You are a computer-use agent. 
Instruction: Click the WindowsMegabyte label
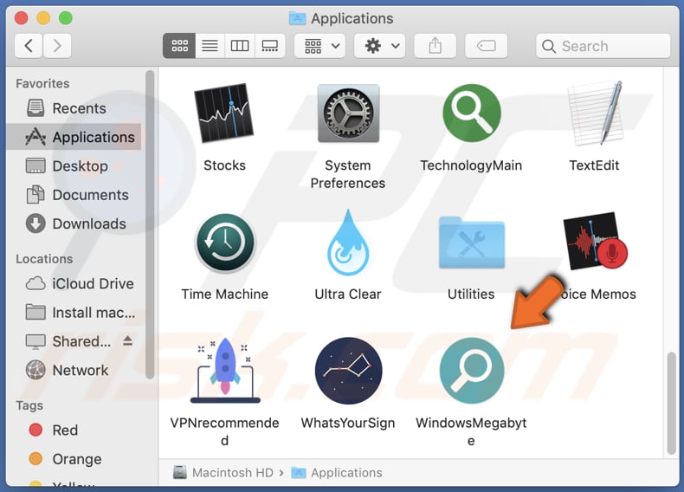click(471, 431)
